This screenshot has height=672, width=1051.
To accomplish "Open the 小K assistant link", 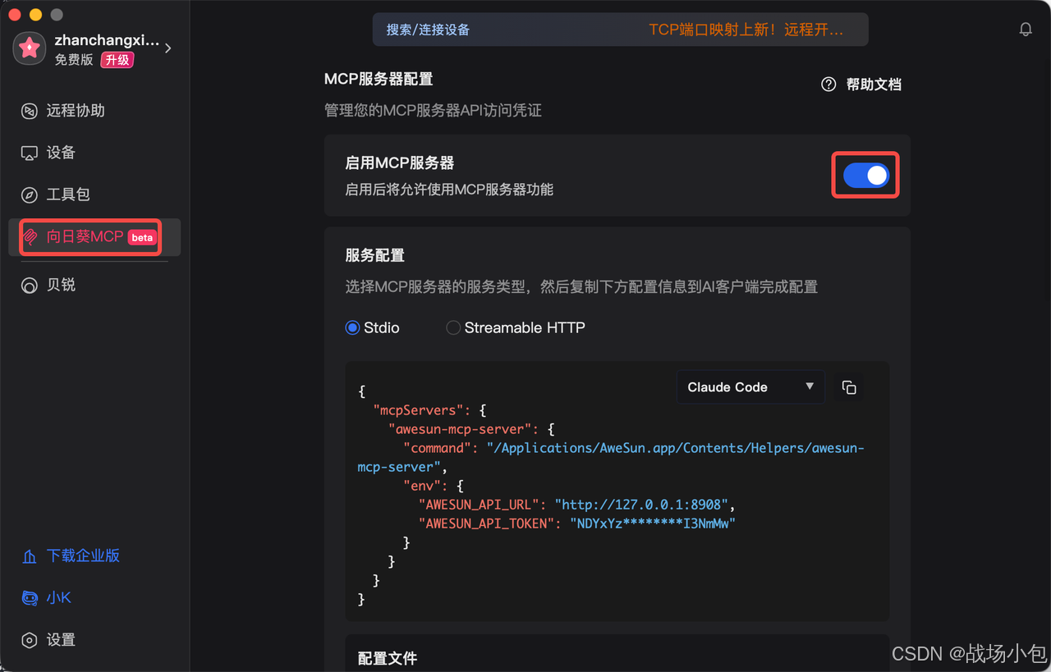I will (59, 598).
